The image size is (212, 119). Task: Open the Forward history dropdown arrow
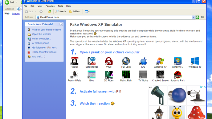[45, 11]
